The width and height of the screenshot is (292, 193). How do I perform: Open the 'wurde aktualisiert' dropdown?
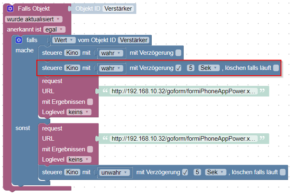coord(34,19)
